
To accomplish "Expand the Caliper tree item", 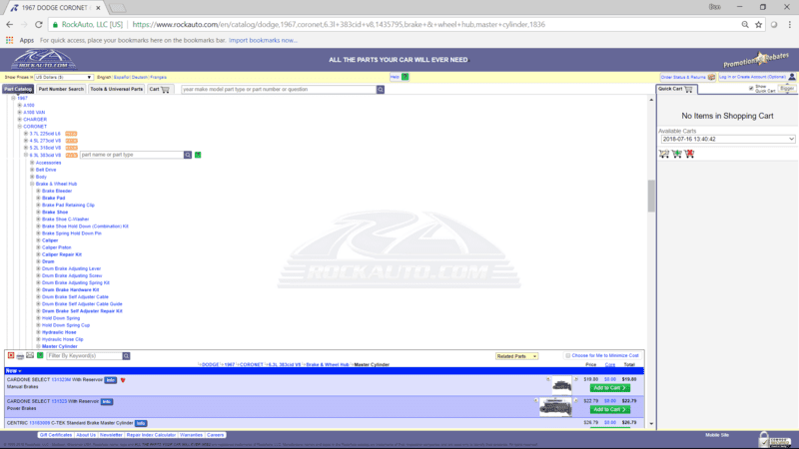I will pyautogui.click(x=38, y=240).
